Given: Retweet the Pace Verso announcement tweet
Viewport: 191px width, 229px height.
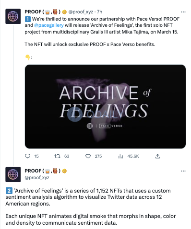Looking at the screenshot, I should pyautogui.click(x=57, y=156).
